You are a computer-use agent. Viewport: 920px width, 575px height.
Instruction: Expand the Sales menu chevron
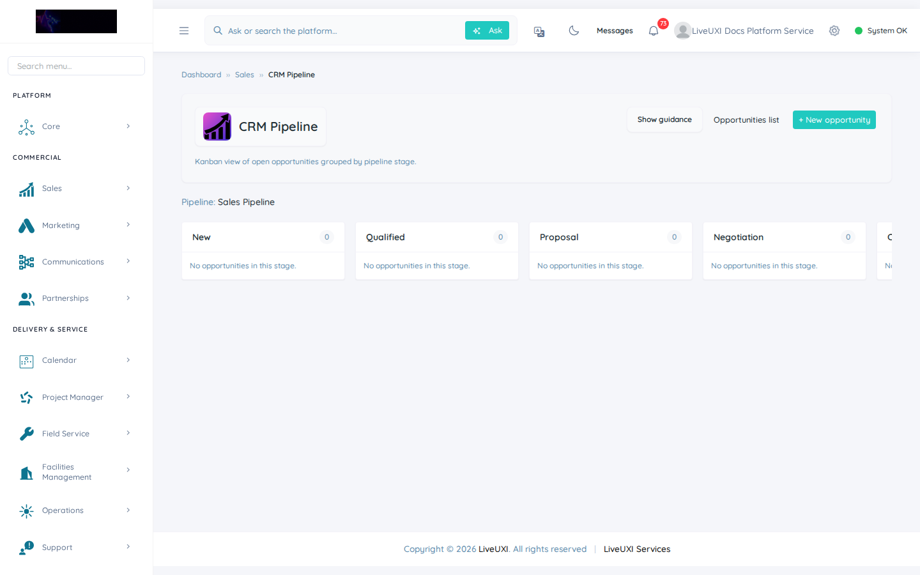[128, 188]
